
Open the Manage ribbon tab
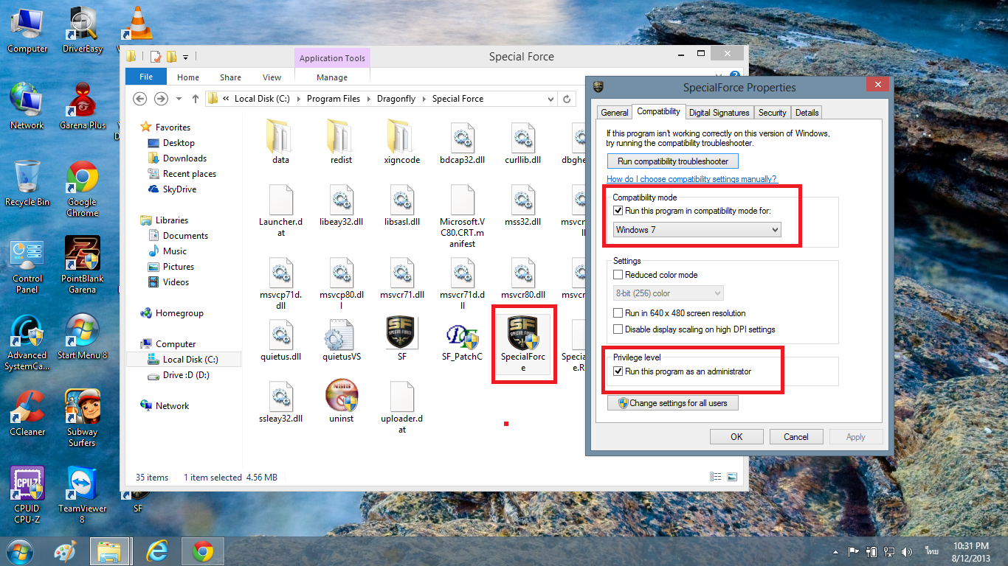point(332,77)
